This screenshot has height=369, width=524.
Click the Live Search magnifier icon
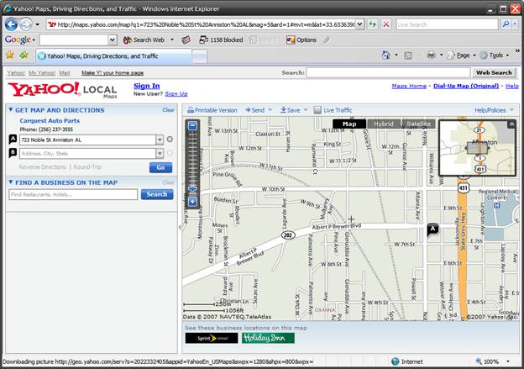506,24
